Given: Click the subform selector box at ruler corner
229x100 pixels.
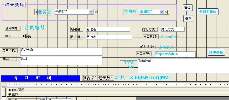Looking at the screenshot, I should pyautogui.click(x=4, y=85).
